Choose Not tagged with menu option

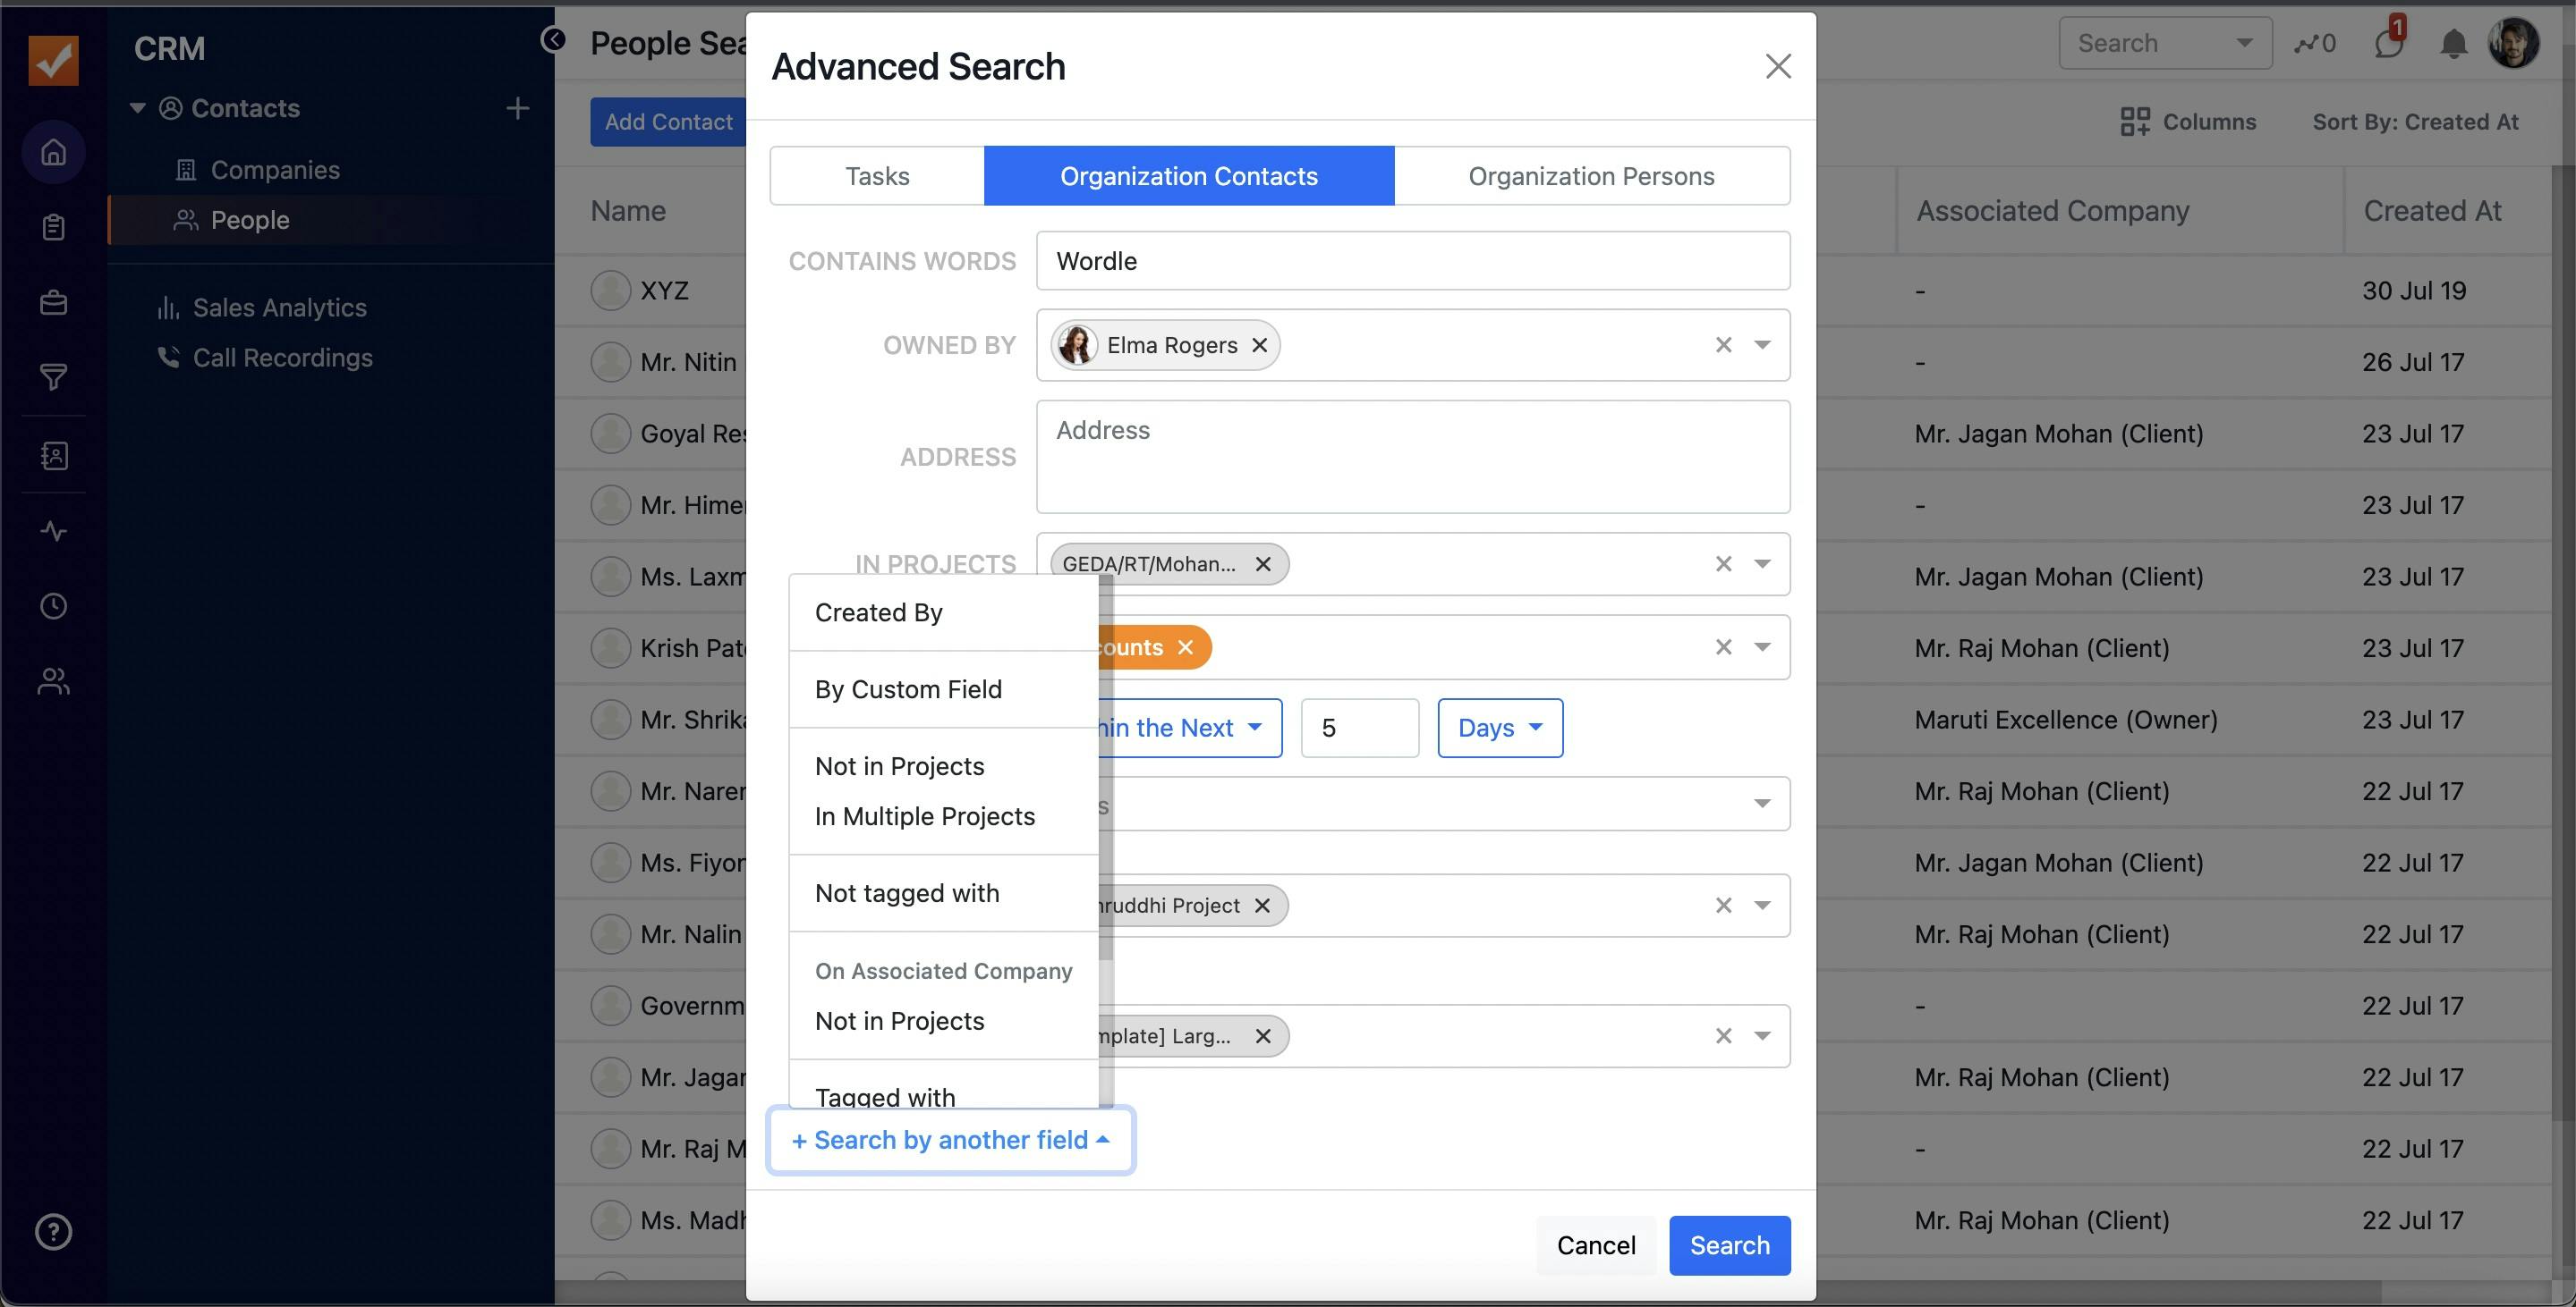click(906, 893)
